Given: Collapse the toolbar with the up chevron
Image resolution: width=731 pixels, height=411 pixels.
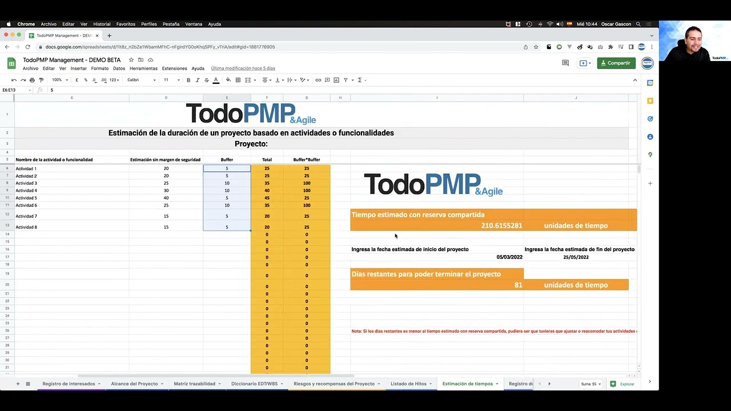Looking at the screenshot, I should pos(634,80).
